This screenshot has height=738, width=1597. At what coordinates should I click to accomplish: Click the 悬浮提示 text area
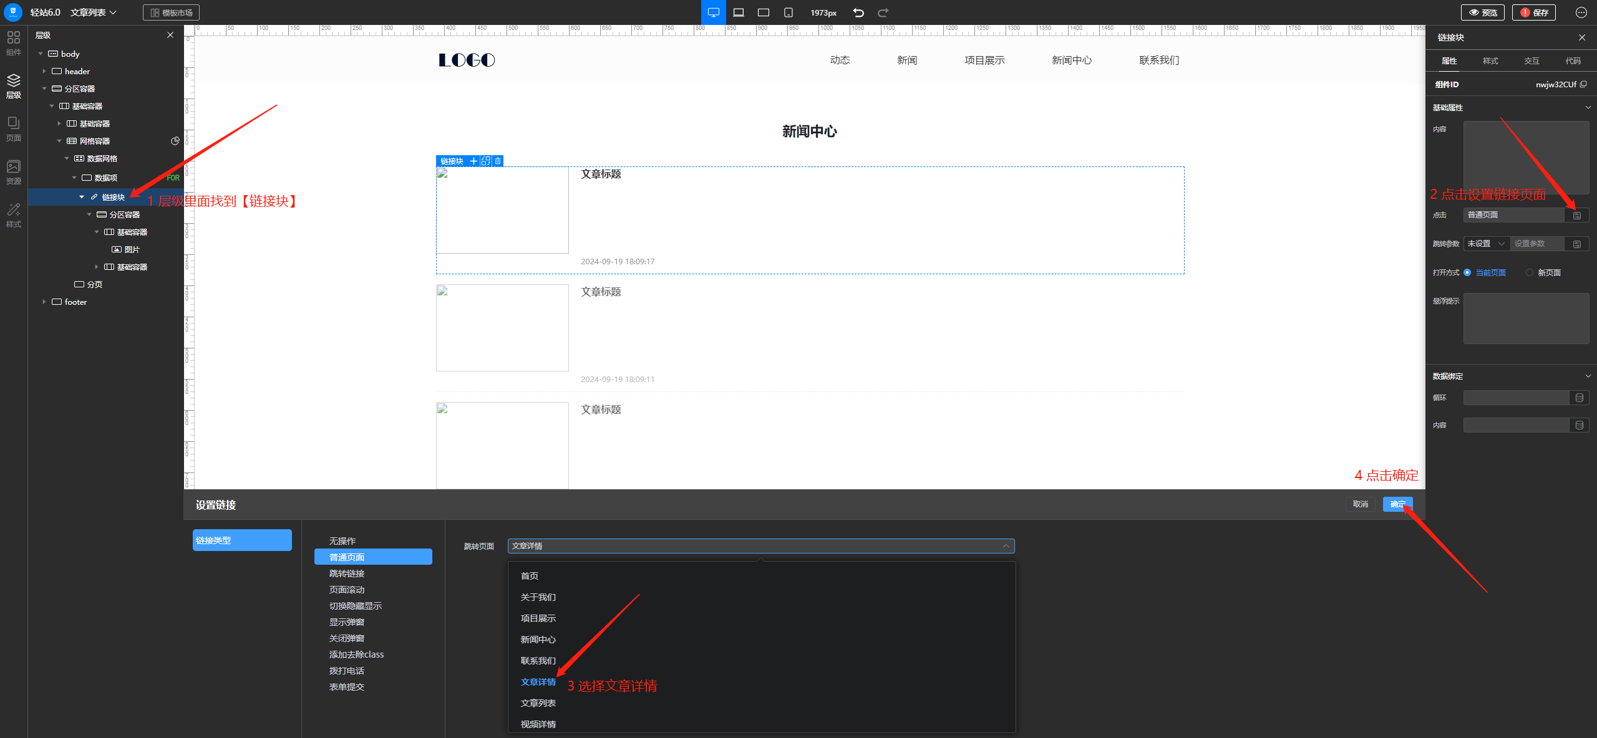[x=1526, y=319]
